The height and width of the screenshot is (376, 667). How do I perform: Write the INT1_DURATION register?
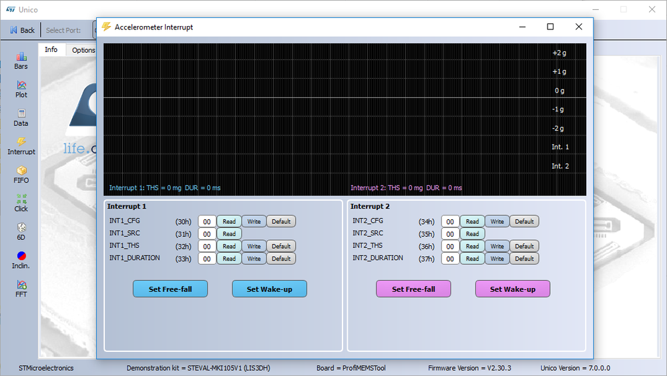point(254,258)
